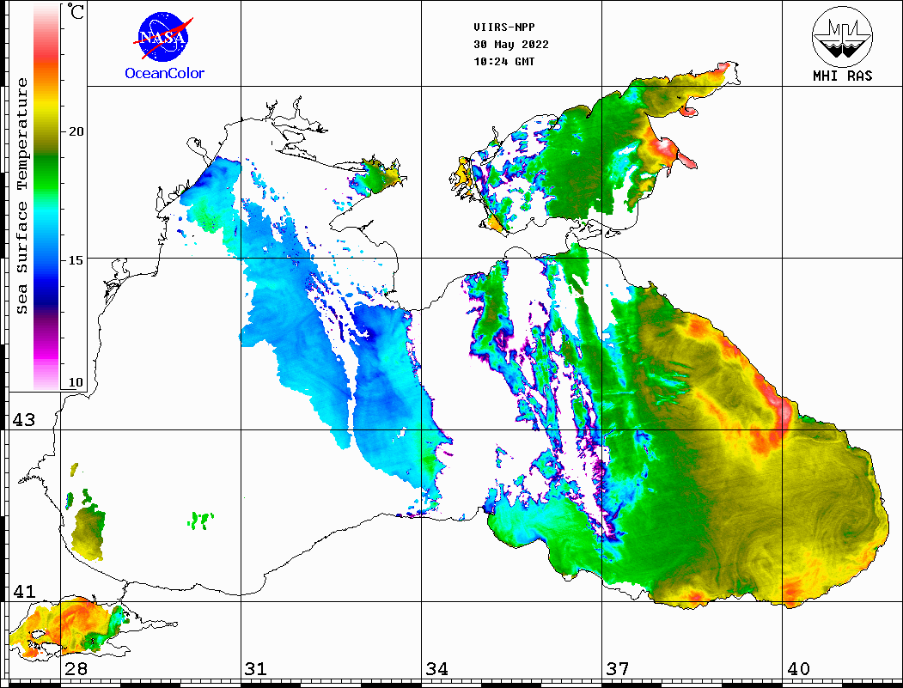The image size is (903, 688).
Task: Click the longitude label 40
Action: tap(798, 669)
